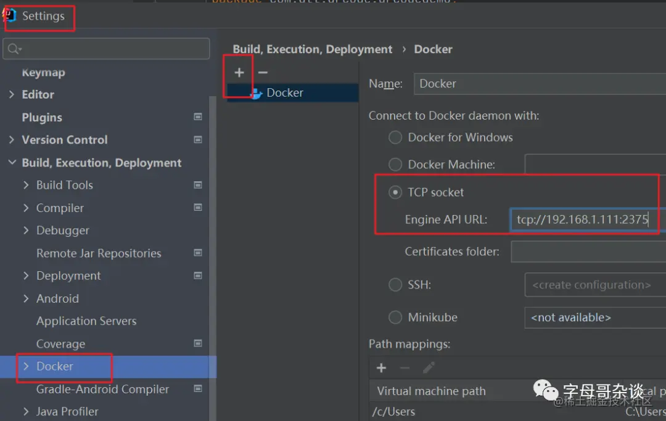Open the Minikube not available dropdown
This screenshot has height=421, width=666.
tap(596, 317)
